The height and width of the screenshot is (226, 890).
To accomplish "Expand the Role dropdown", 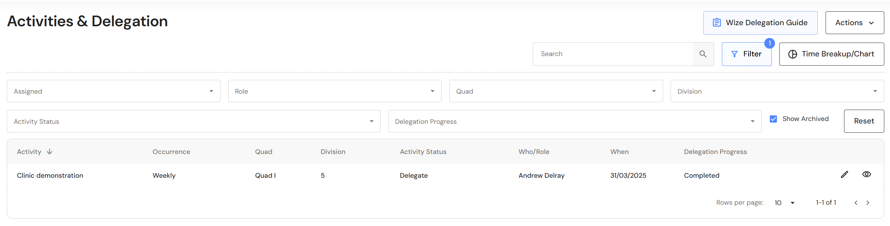I will click(334, 91).
